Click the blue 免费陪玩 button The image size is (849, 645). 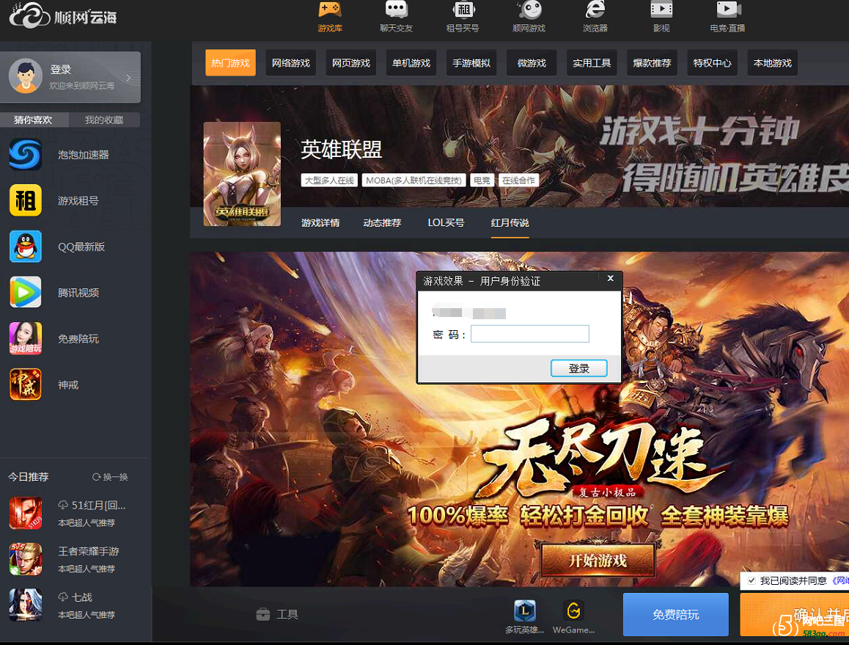[x=676, y=615]
